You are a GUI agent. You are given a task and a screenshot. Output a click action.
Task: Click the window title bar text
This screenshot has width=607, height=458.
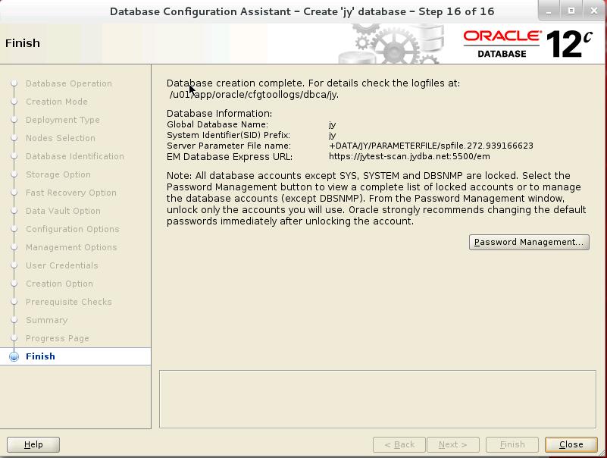tap(302, 11)
